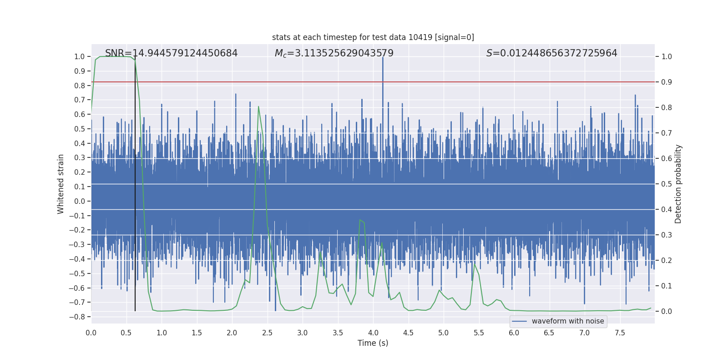Select the 'Whitened strain' y-axis label
Screen dimensions: 728x364
61,184
